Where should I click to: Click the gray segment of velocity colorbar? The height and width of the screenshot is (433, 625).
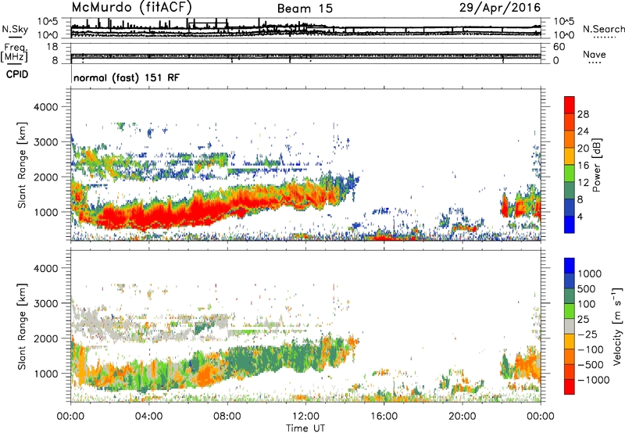[570, 326]
